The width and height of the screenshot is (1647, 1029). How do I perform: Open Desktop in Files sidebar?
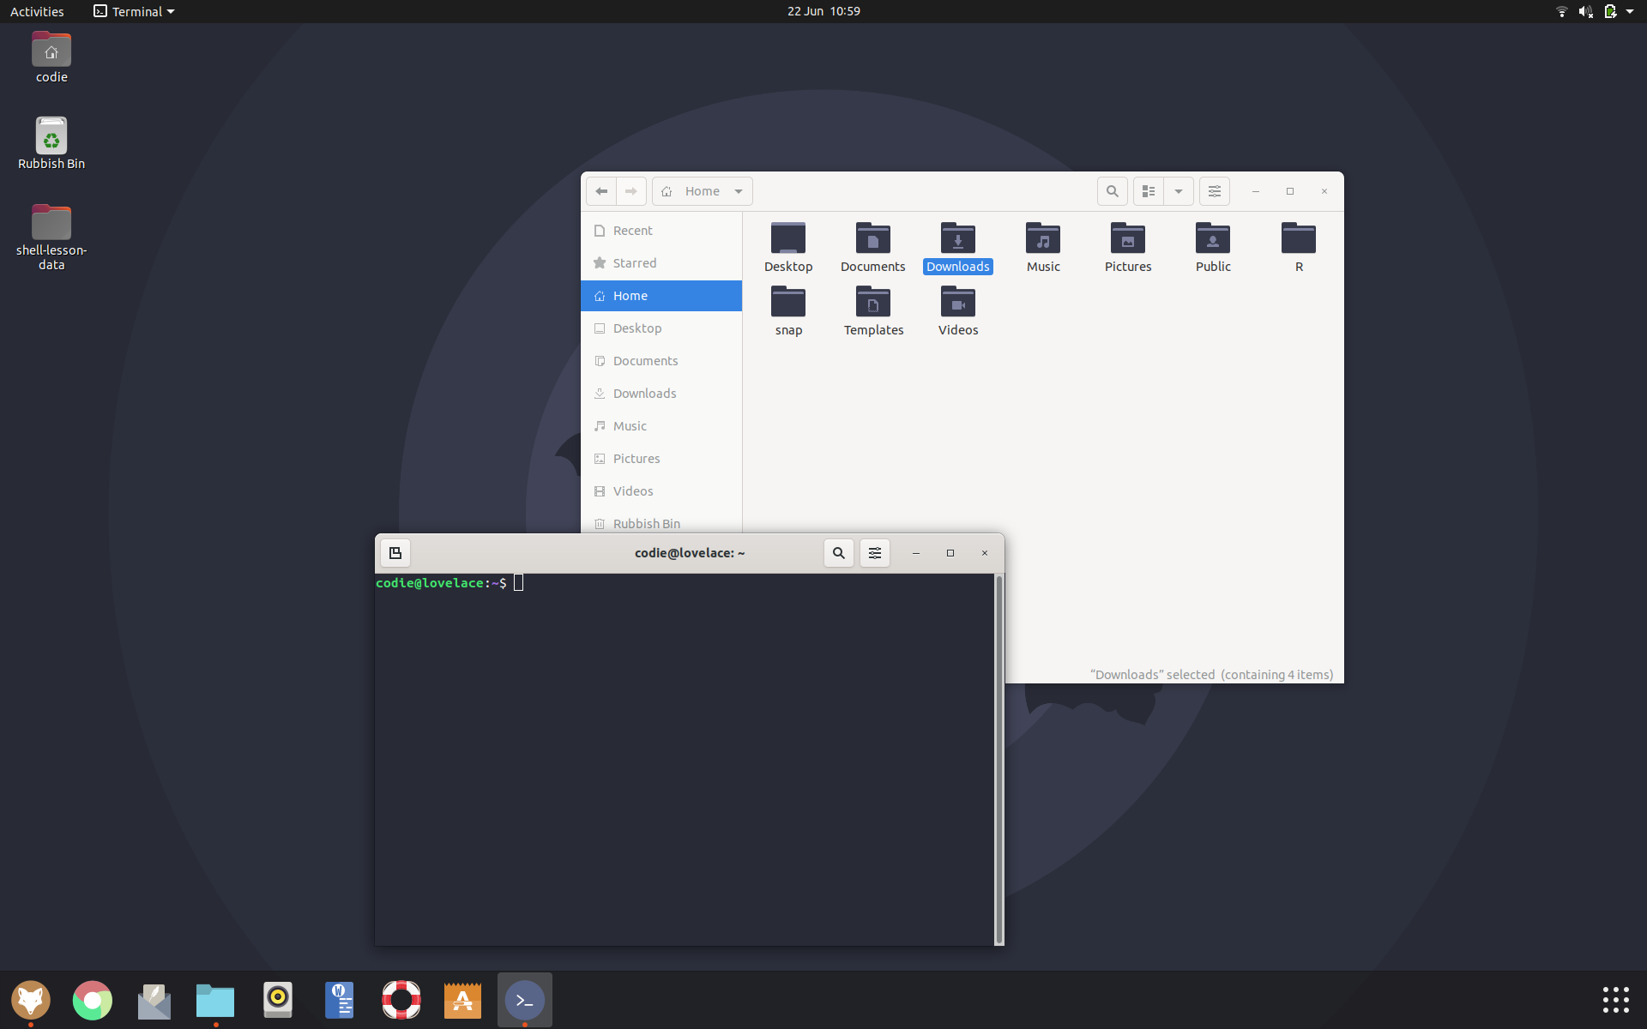pos(661,328)
